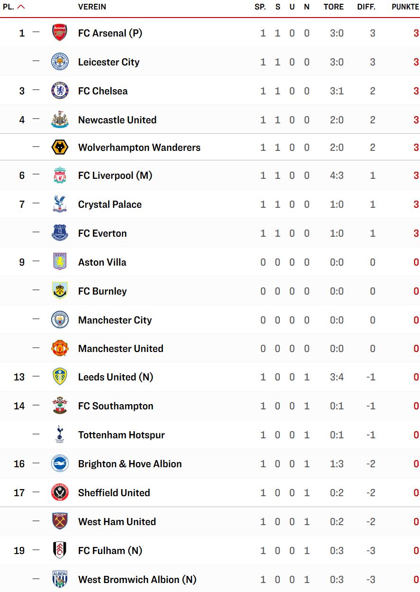
Task: Sort table by PL. column arrow
Action: coord(21,7)
